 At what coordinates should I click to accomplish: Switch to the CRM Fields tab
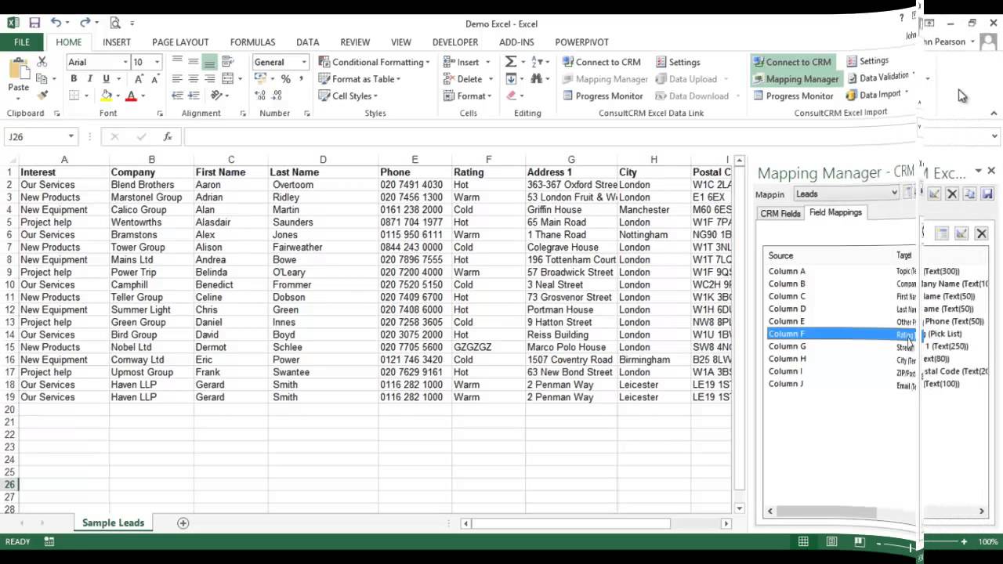pos(780,213)
